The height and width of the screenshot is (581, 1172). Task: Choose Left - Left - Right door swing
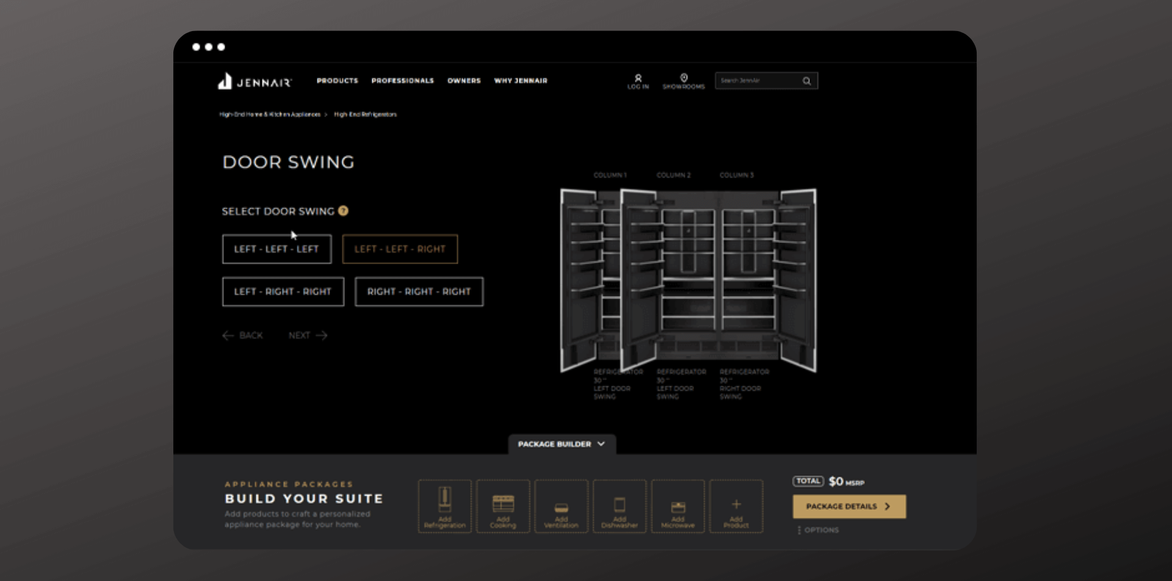click(400, 249)
